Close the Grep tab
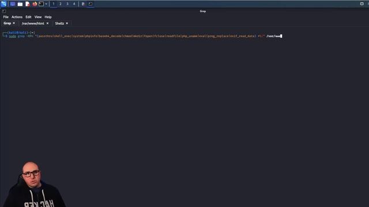369x207 pixels. 14,23
